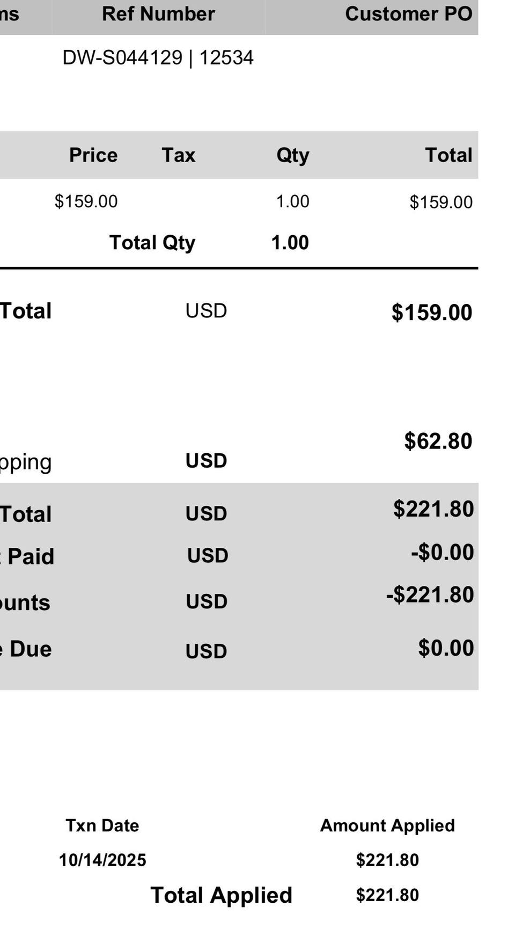Click the $62.80 shipping amount
This screenshot has height=950, width=515.
click(438, 441)
